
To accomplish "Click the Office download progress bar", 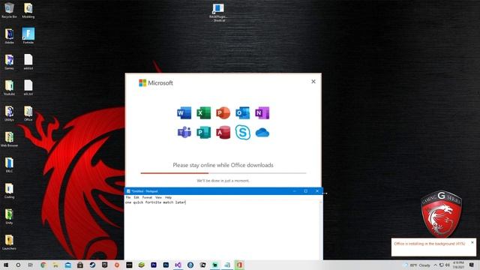I will [x=223, y=173].
